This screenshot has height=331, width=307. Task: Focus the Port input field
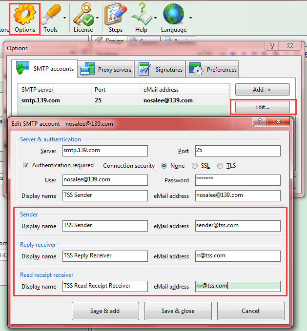(x=238, y=151)
